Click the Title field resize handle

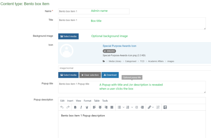(x=205, y=28)
